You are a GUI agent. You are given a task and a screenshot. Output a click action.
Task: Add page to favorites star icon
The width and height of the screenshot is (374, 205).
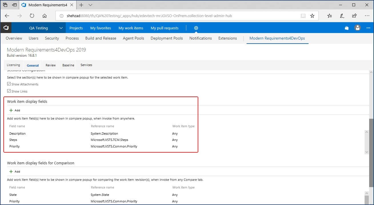tap(312, 16)
